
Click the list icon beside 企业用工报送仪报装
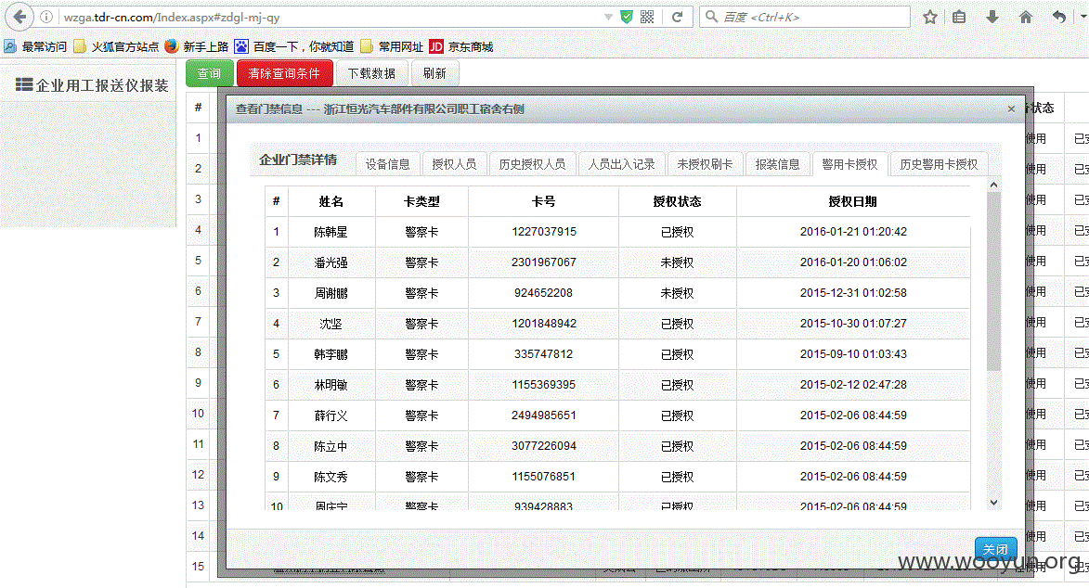click(x=24, y=84)
